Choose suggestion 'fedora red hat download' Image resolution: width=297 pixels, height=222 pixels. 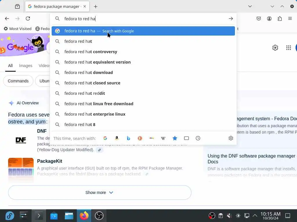pos(143,73)
